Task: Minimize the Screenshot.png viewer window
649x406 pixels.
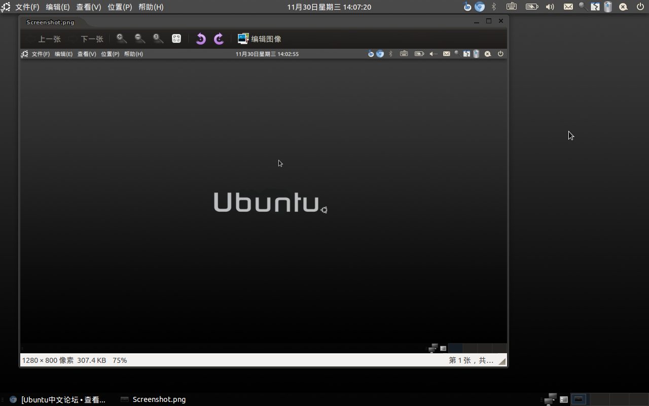Action: pyautogui.click(x=477, y=21)
